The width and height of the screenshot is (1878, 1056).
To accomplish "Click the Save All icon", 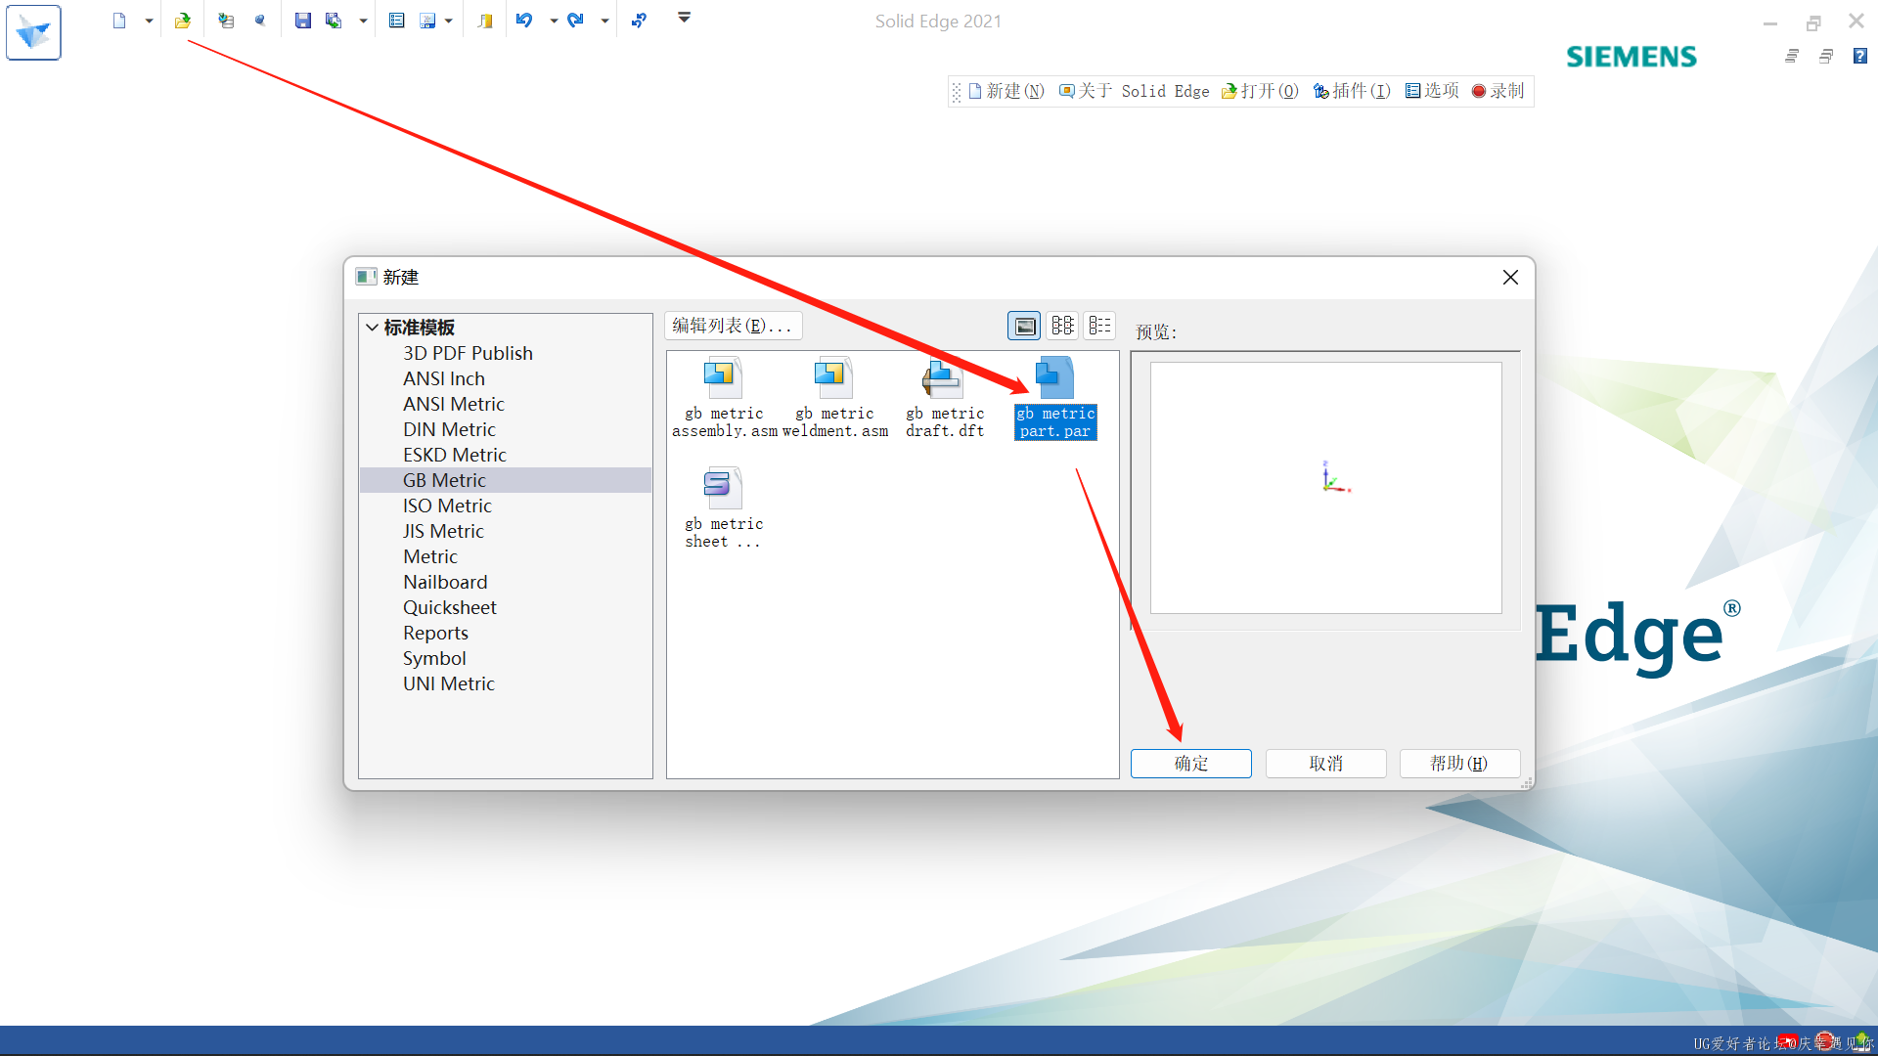I will tap(334, 21).
